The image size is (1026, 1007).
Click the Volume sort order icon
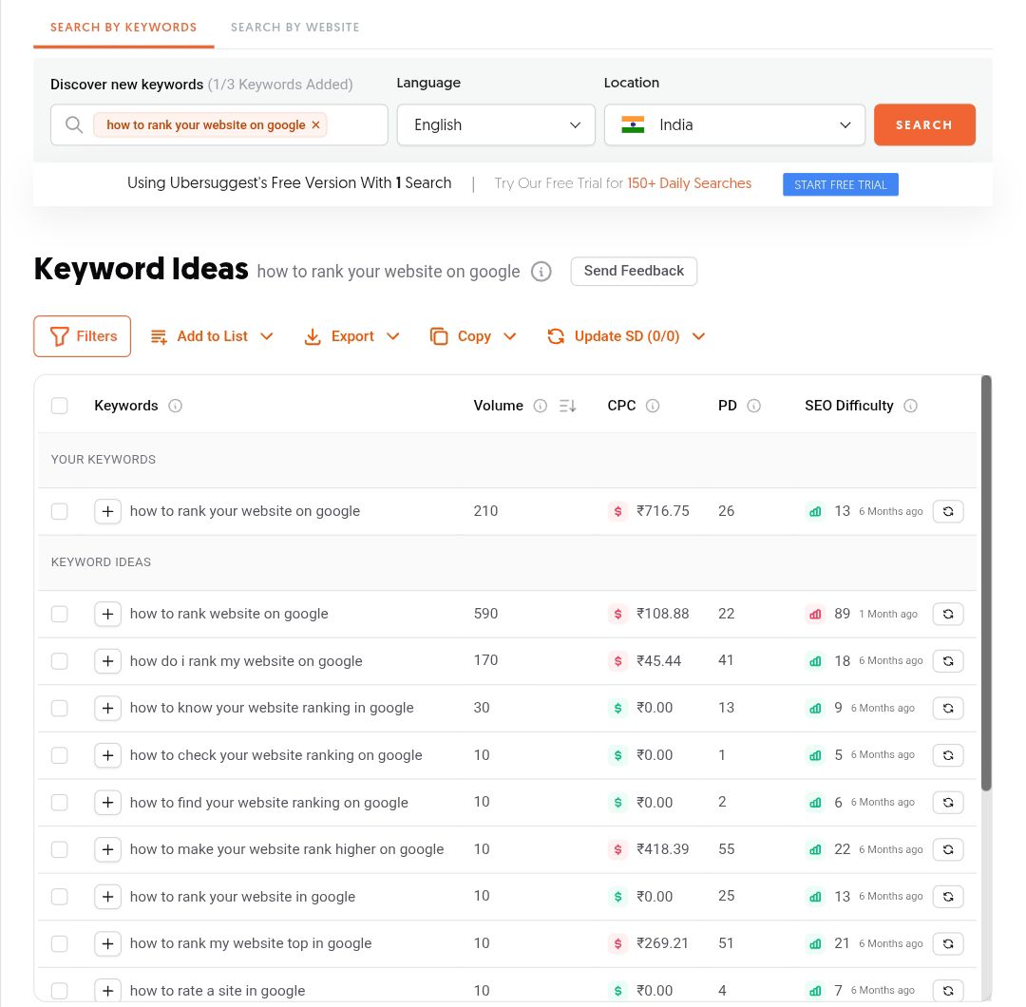(568, 406)
